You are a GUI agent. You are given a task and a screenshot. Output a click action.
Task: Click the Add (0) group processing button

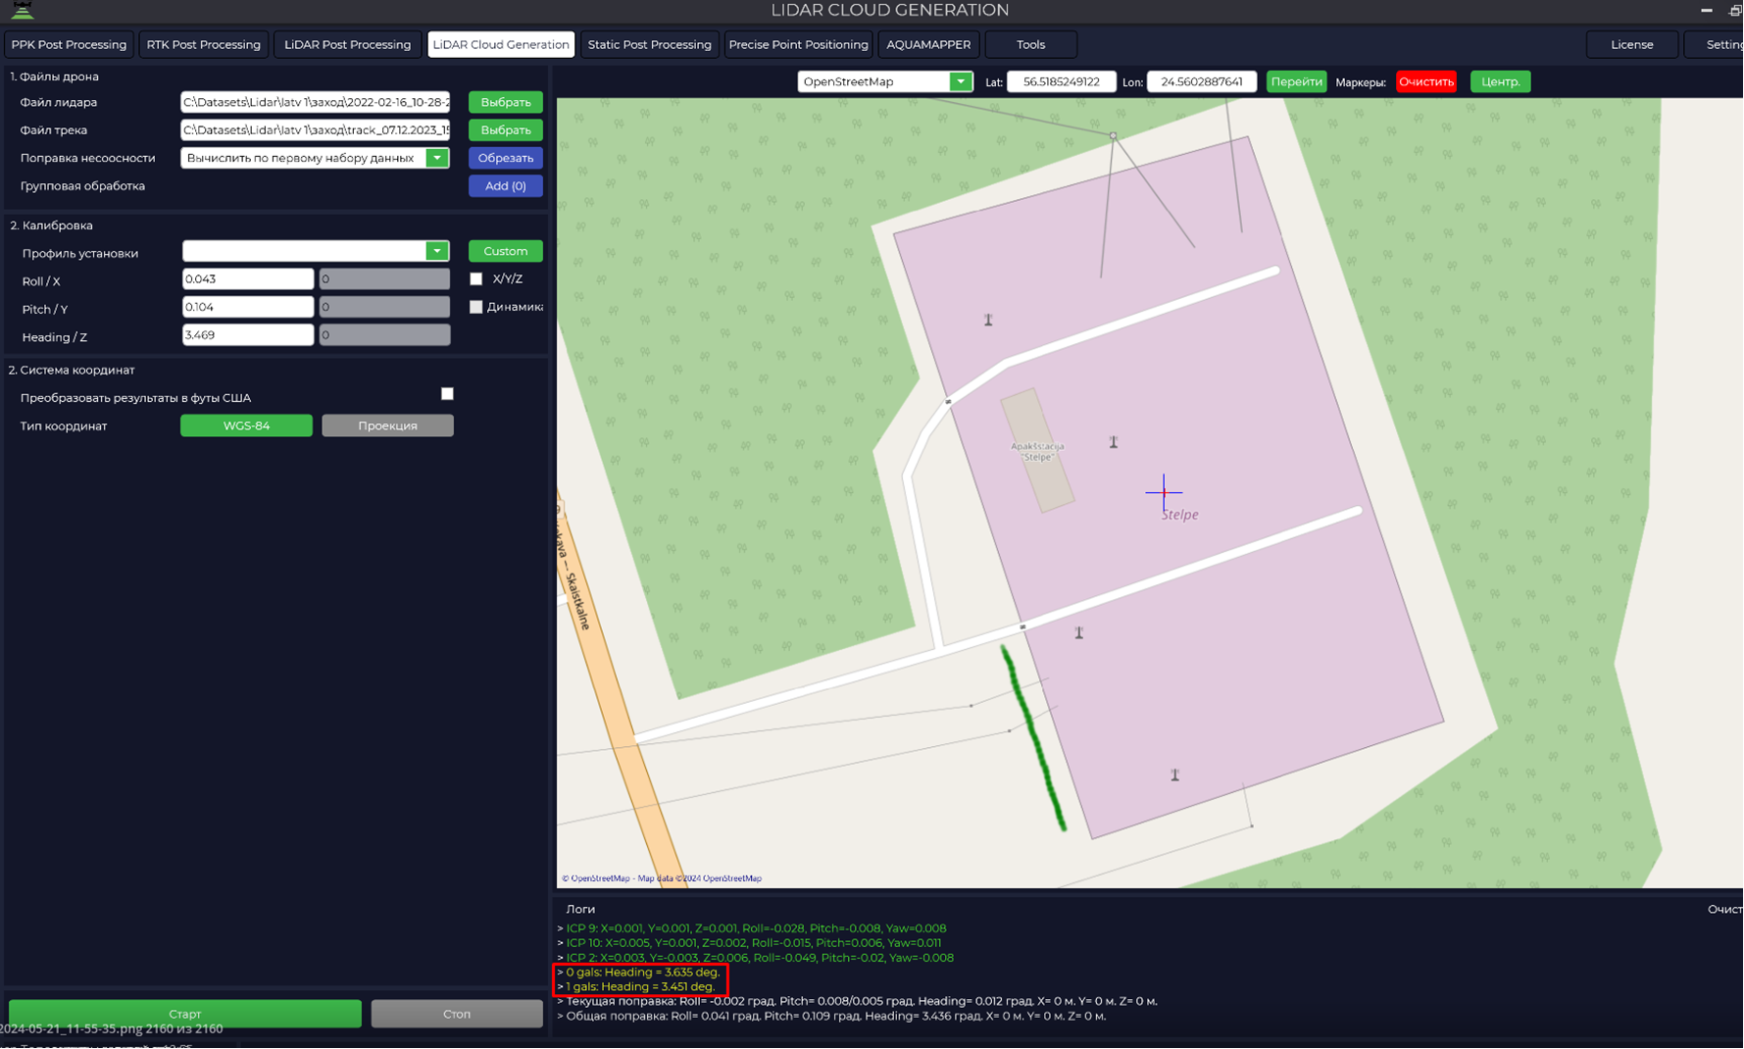click(505, 185)
